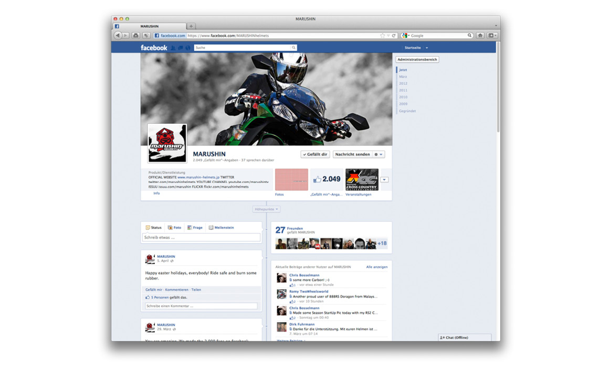Open Freunden link next to 27
Viewport: 611px width, 367px height.
[x=294, y=229]
